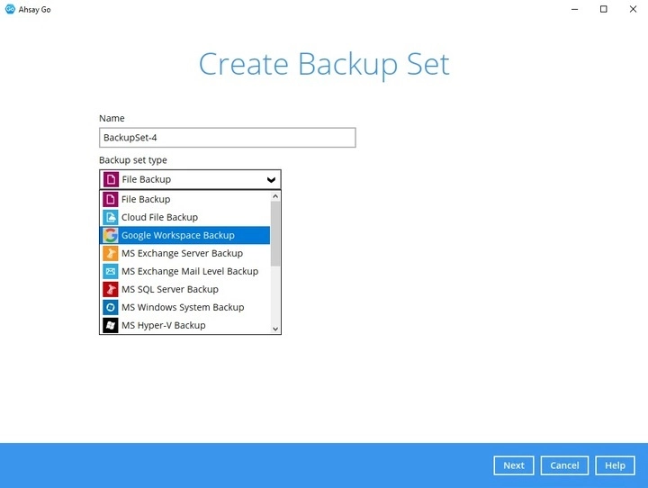Click the Cancel button
Viewport: 648px width, 488px height.
coord(564,465)
